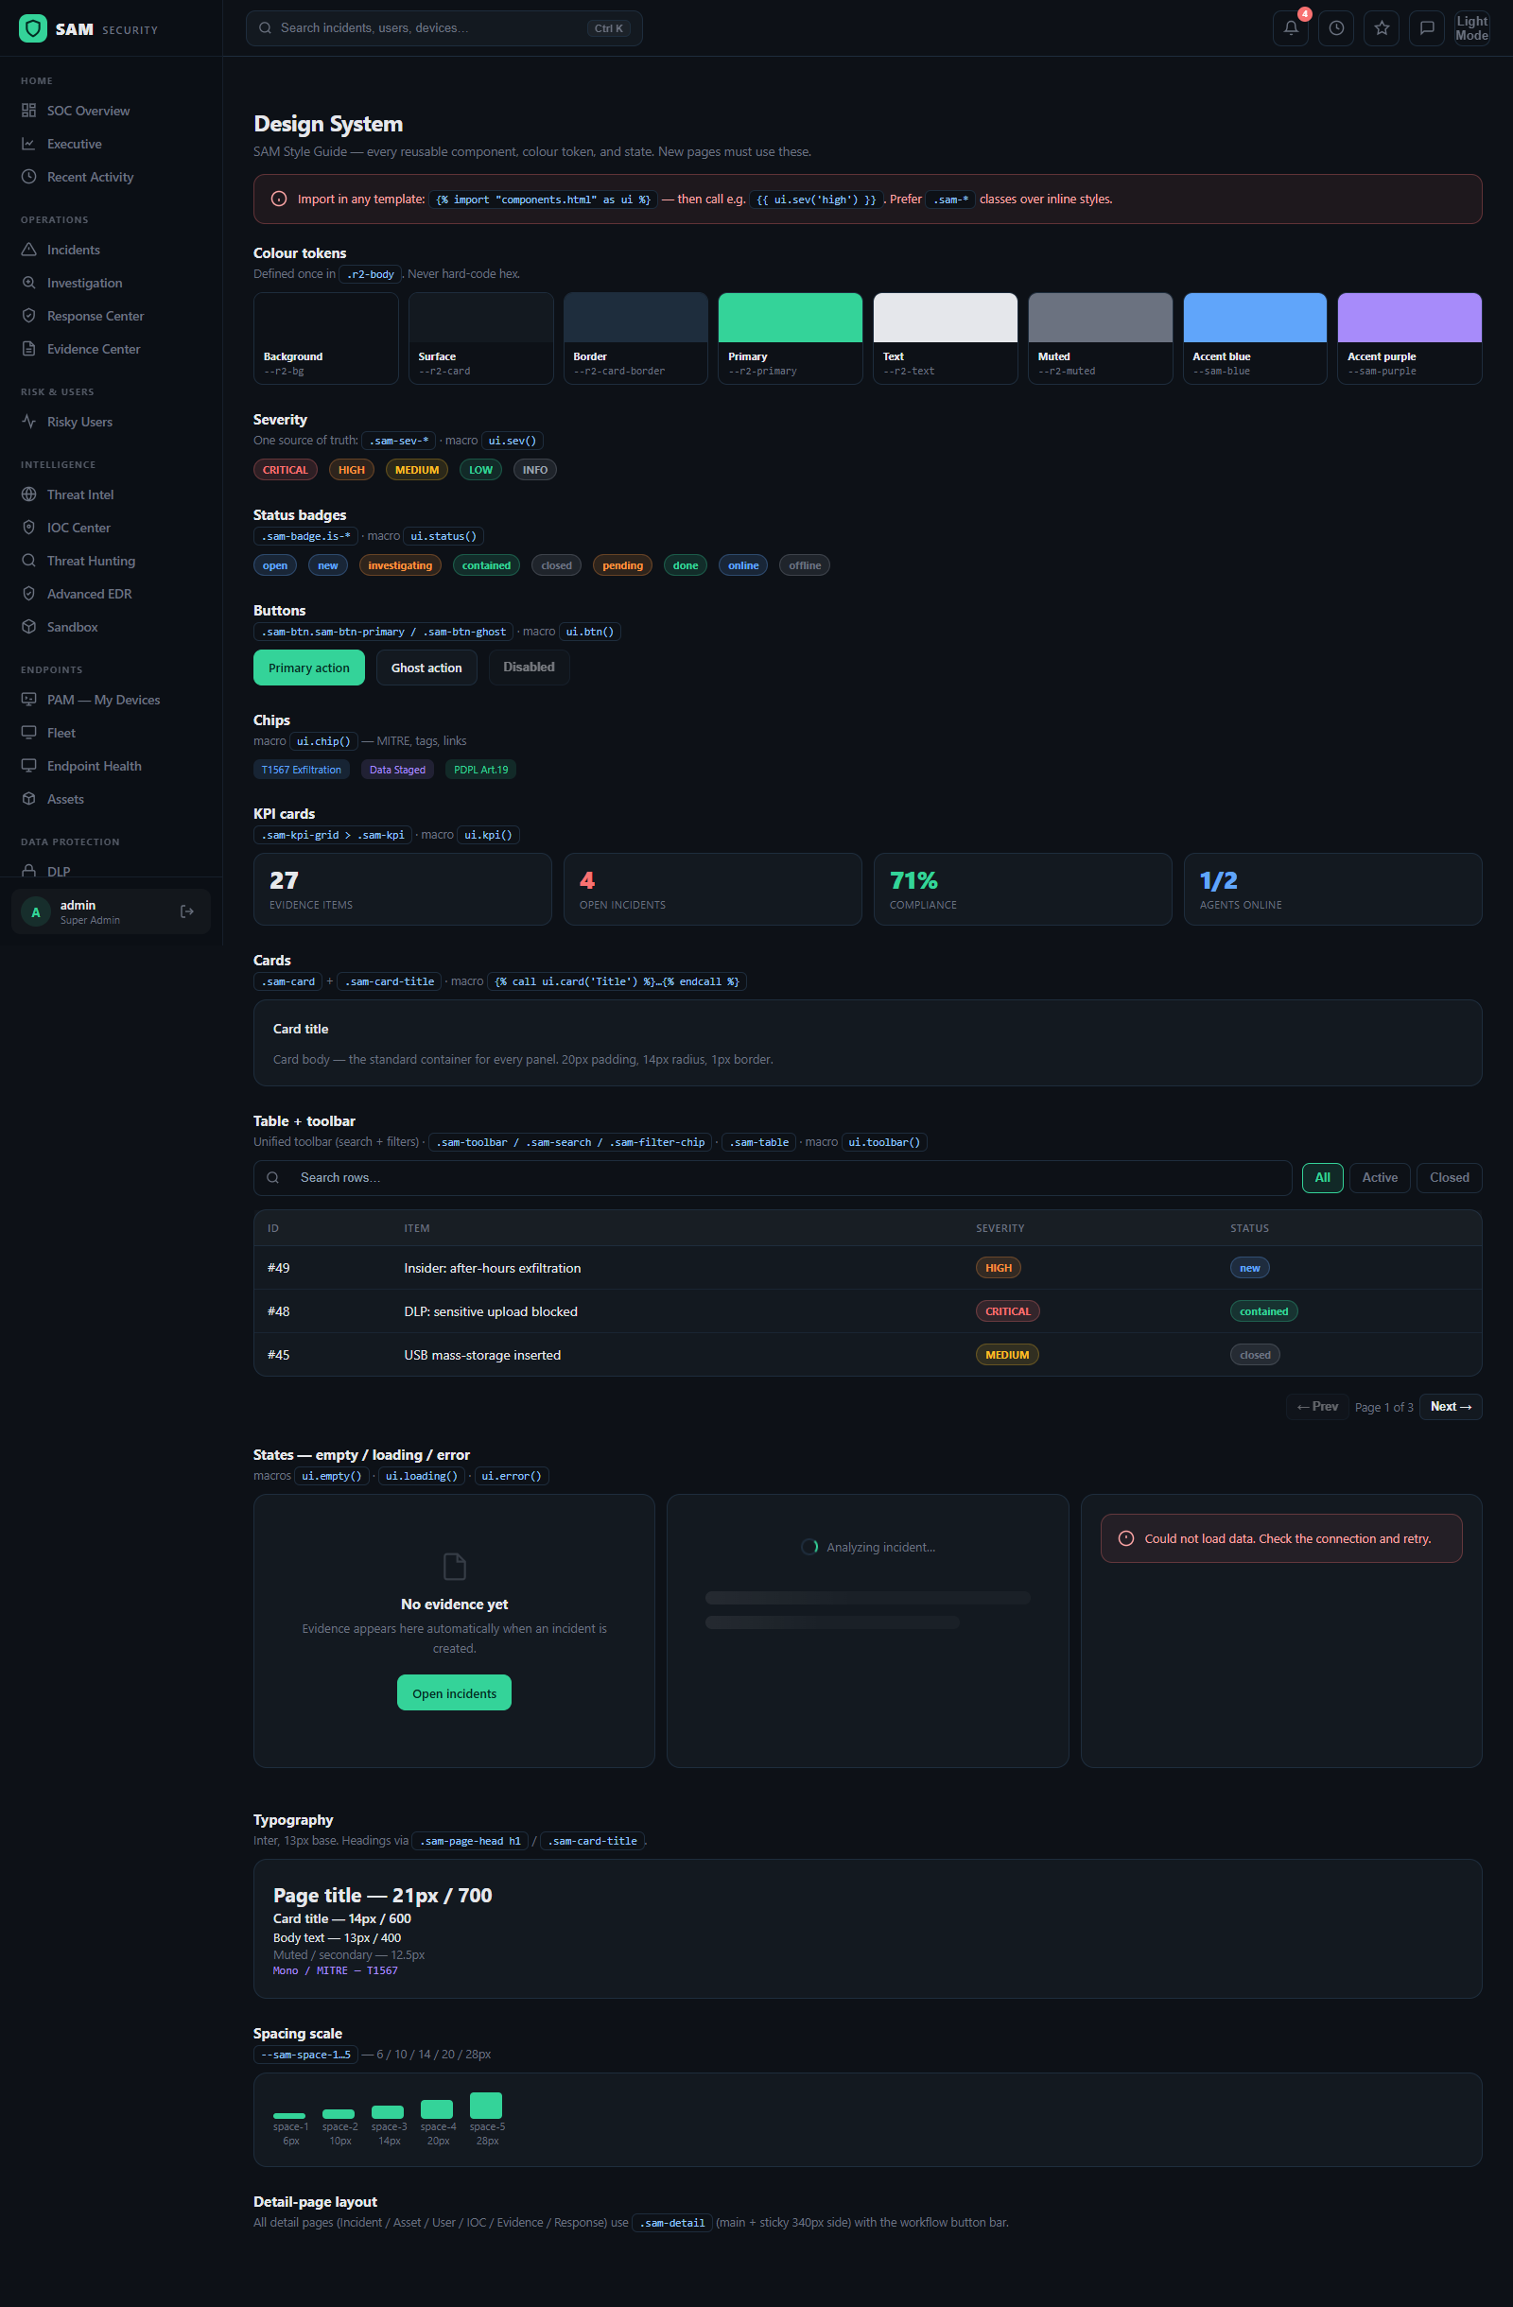This screenshot has width=1513, height=2307.
Task: Click the Open incidents button
Action: (455, 1692)
